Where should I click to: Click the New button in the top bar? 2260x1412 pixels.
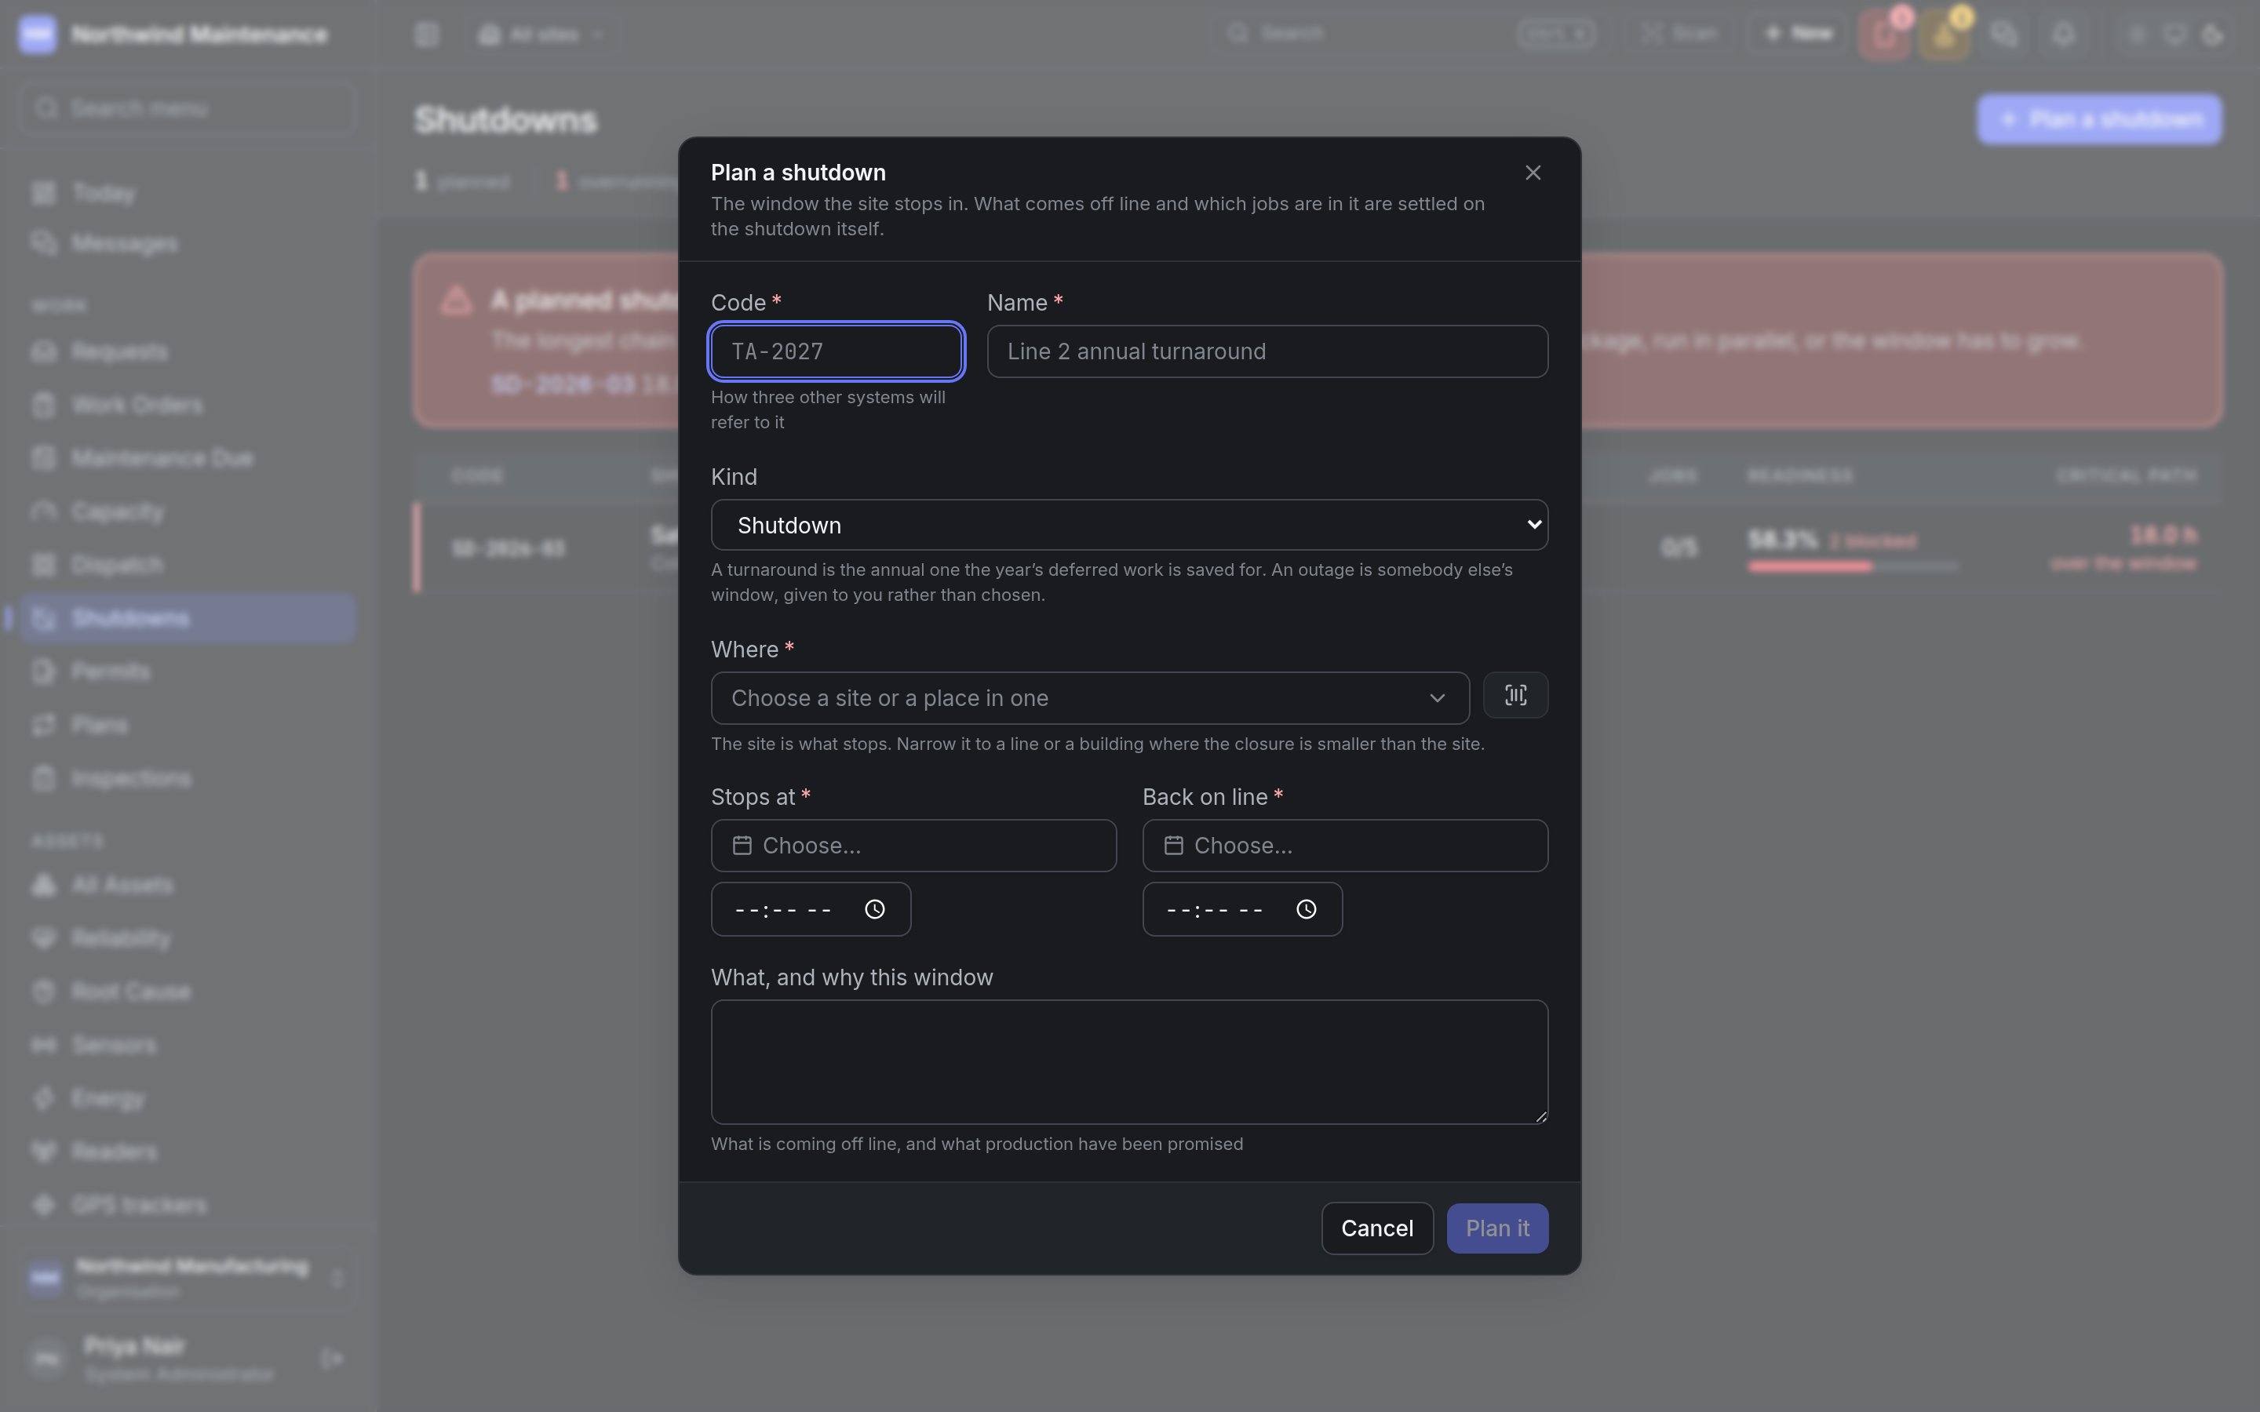point(1798,34)
